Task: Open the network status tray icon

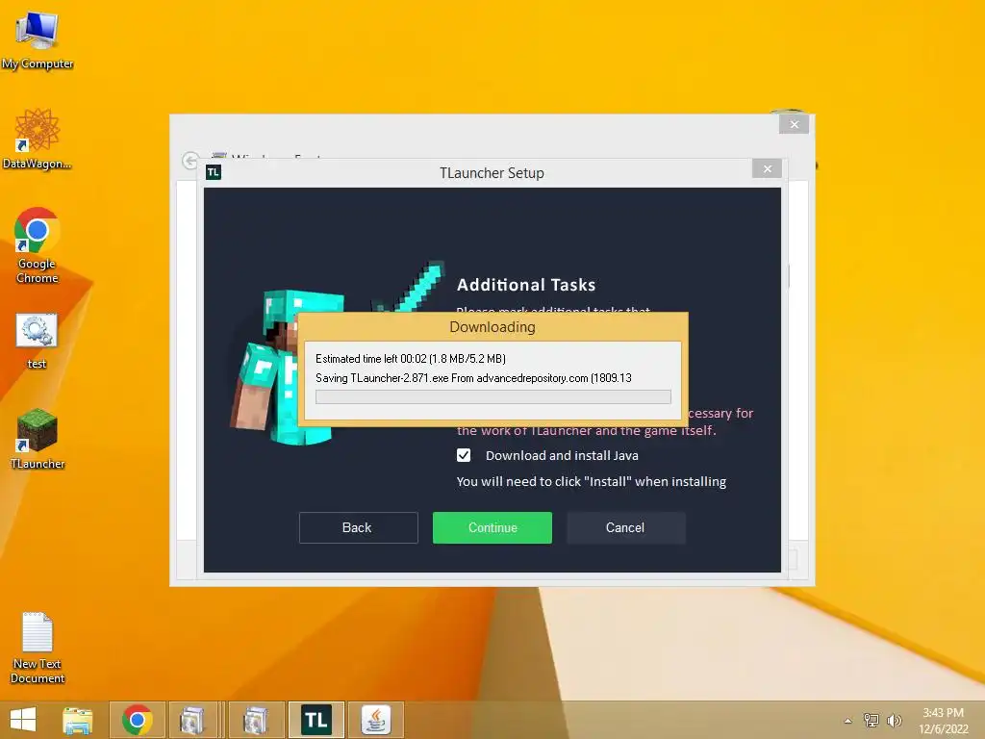Action: 871,720
